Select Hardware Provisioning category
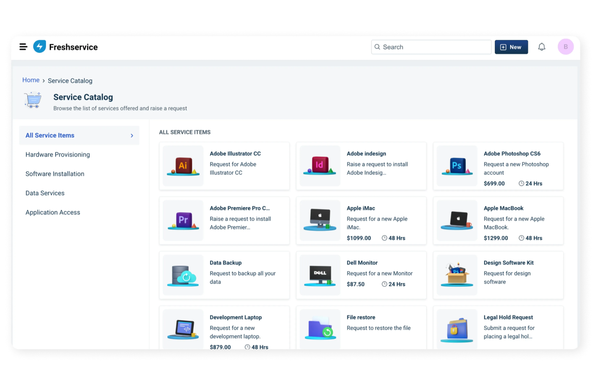The width and height of the screenshot is (592, 385). 58,154
